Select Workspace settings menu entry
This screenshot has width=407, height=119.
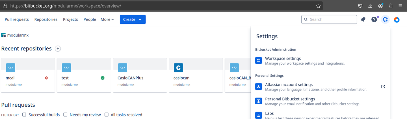(x=320, y=61)
